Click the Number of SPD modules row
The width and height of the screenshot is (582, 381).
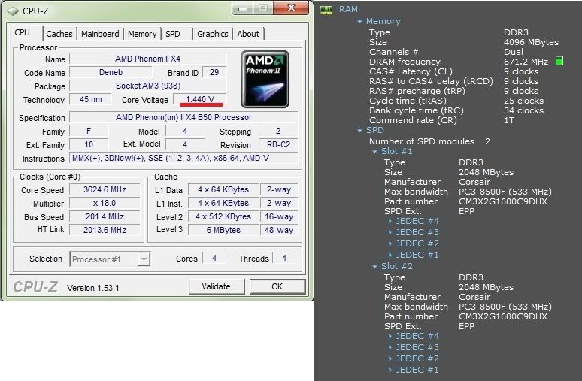429,141
